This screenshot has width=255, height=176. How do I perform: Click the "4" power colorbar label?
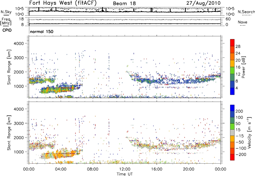coord(237,88)
